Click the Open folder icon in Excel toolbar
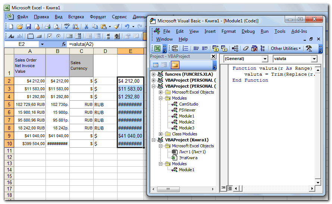 tap(20, 26)
